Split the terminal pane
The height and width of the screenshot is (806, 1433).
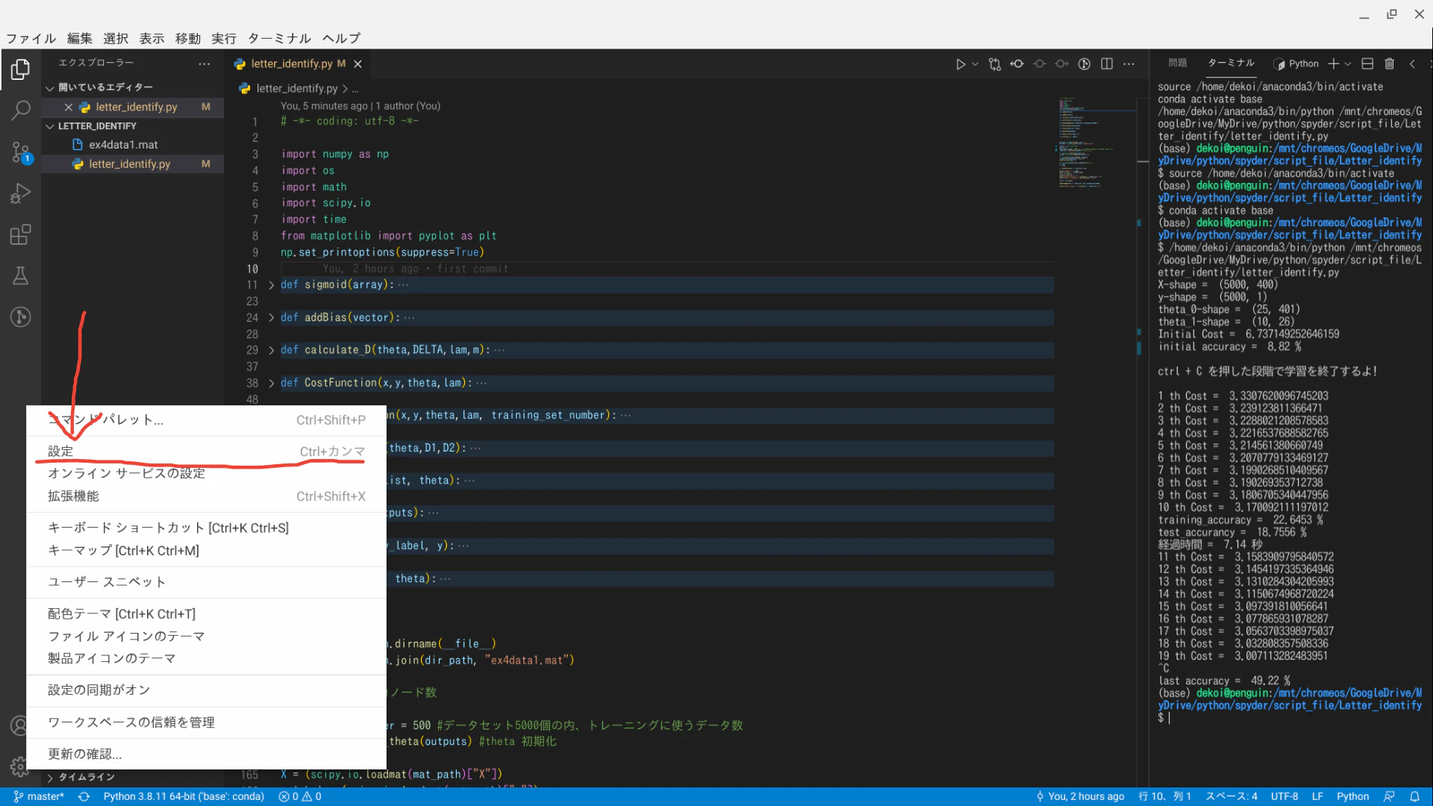coord(1367,63)
